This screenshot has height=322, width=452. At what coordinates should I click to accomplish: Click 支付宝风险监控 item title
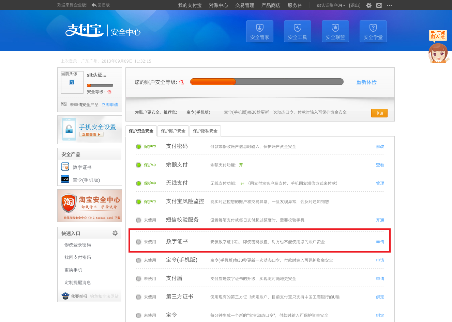[x=185, y=201]
